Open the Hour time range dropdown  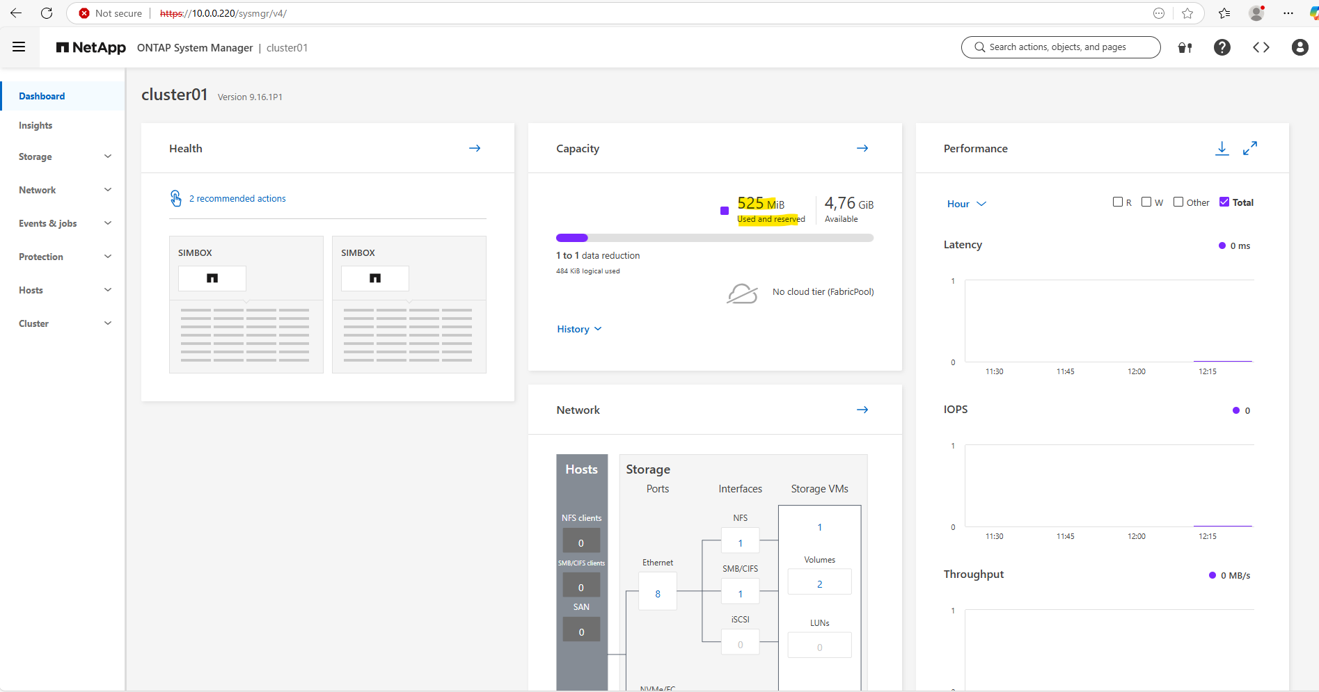(x=966, y=204)
